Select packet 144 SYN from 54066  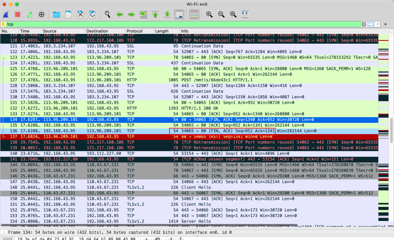(x=189, y=165)
